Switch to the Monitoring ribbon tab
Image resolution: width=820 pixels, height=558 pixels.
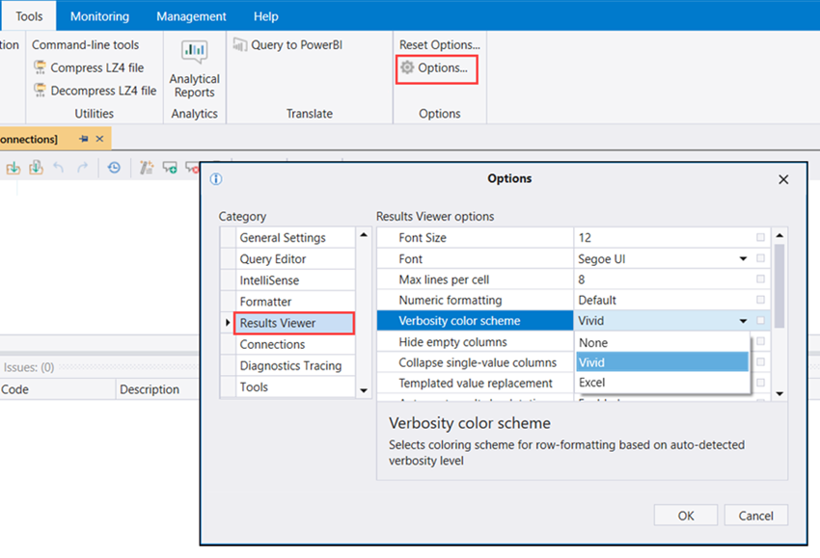tap(99, 16)
